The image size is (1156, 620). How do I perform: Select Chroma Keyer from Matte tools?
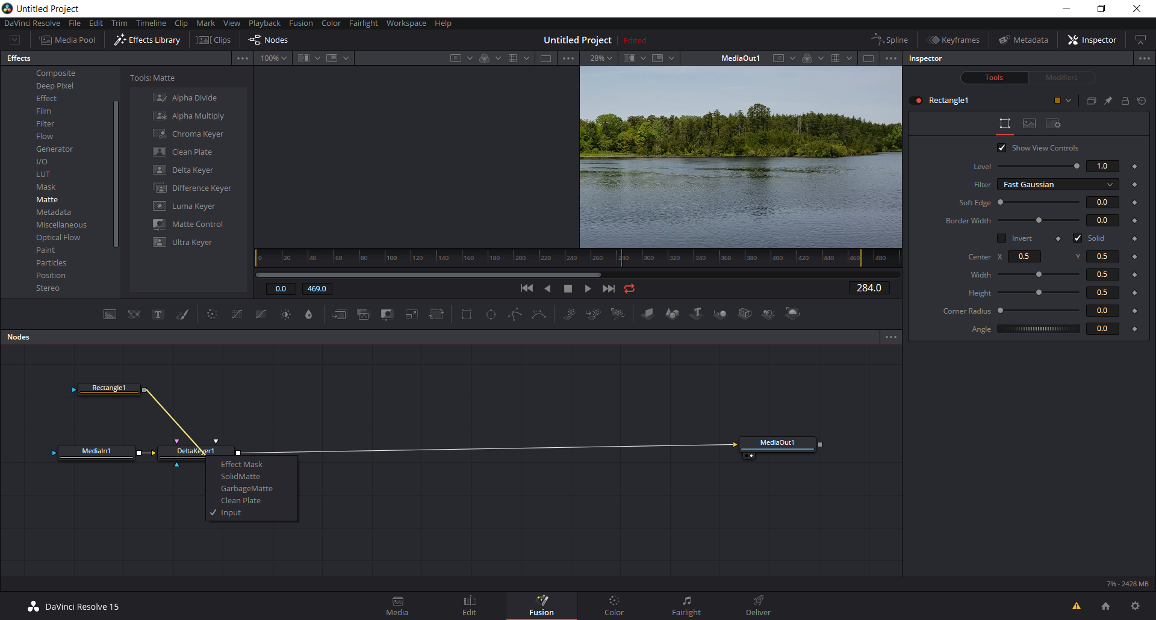pyautogui.click(x=197, y=134)
